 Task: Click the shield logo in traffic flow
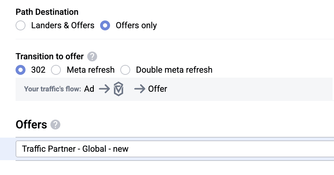click(119, 89)
